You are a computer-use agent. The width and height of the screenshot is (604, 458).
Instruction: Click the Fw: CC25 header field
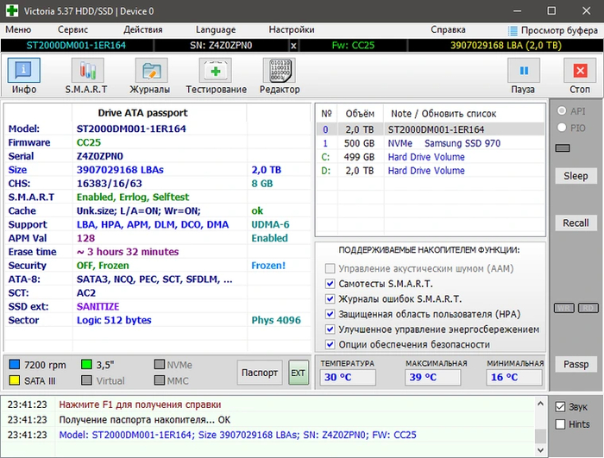[353, 46]
